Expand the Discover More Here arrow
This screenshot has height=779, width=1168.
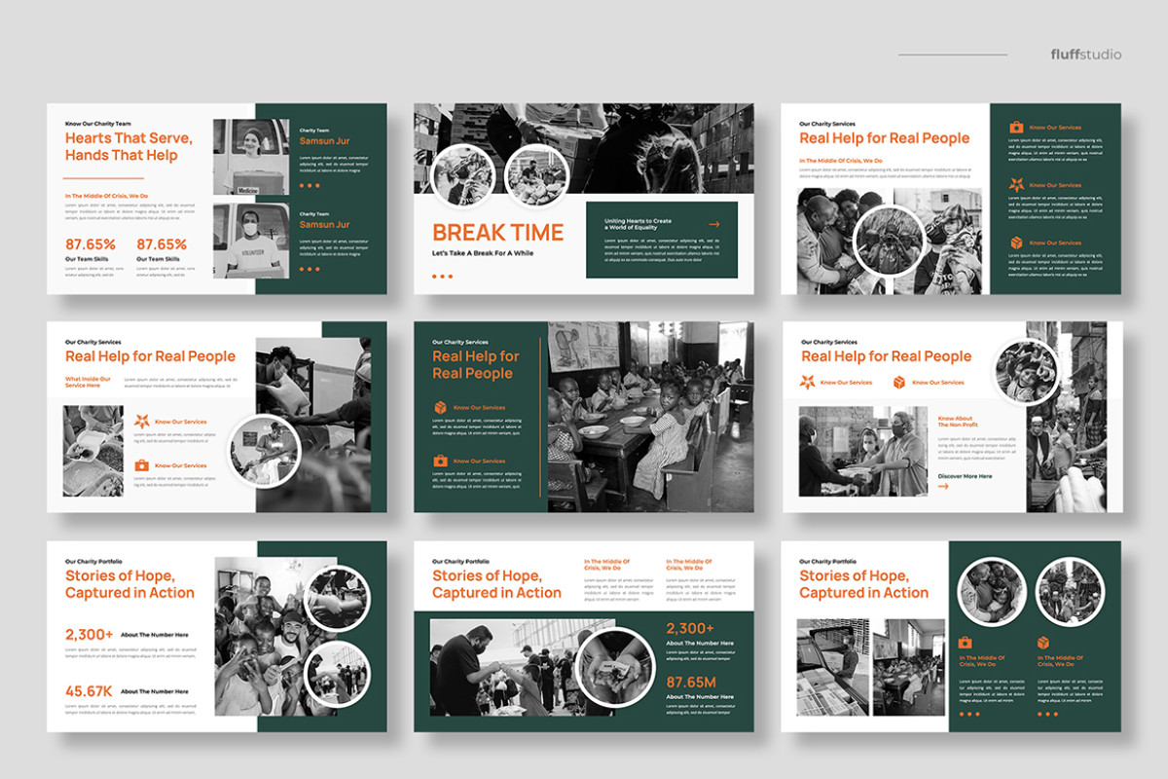pyautogui.click(x=944, y=486)
